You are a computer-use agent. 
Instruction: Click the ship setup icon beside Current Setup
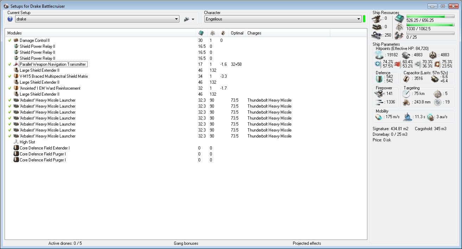tap(186, 19)
